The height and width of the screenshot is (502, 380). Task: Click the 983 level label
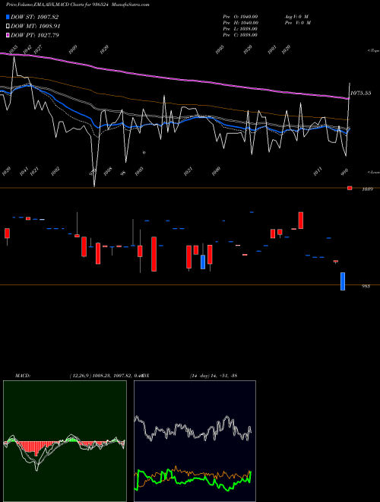[366, 286]
